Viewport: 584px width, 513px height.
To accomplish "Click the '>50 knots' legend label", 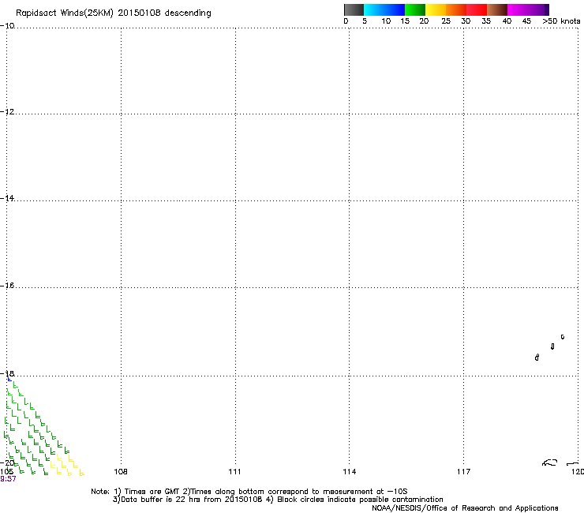I will pyautogui.click(x=561, y=21).
